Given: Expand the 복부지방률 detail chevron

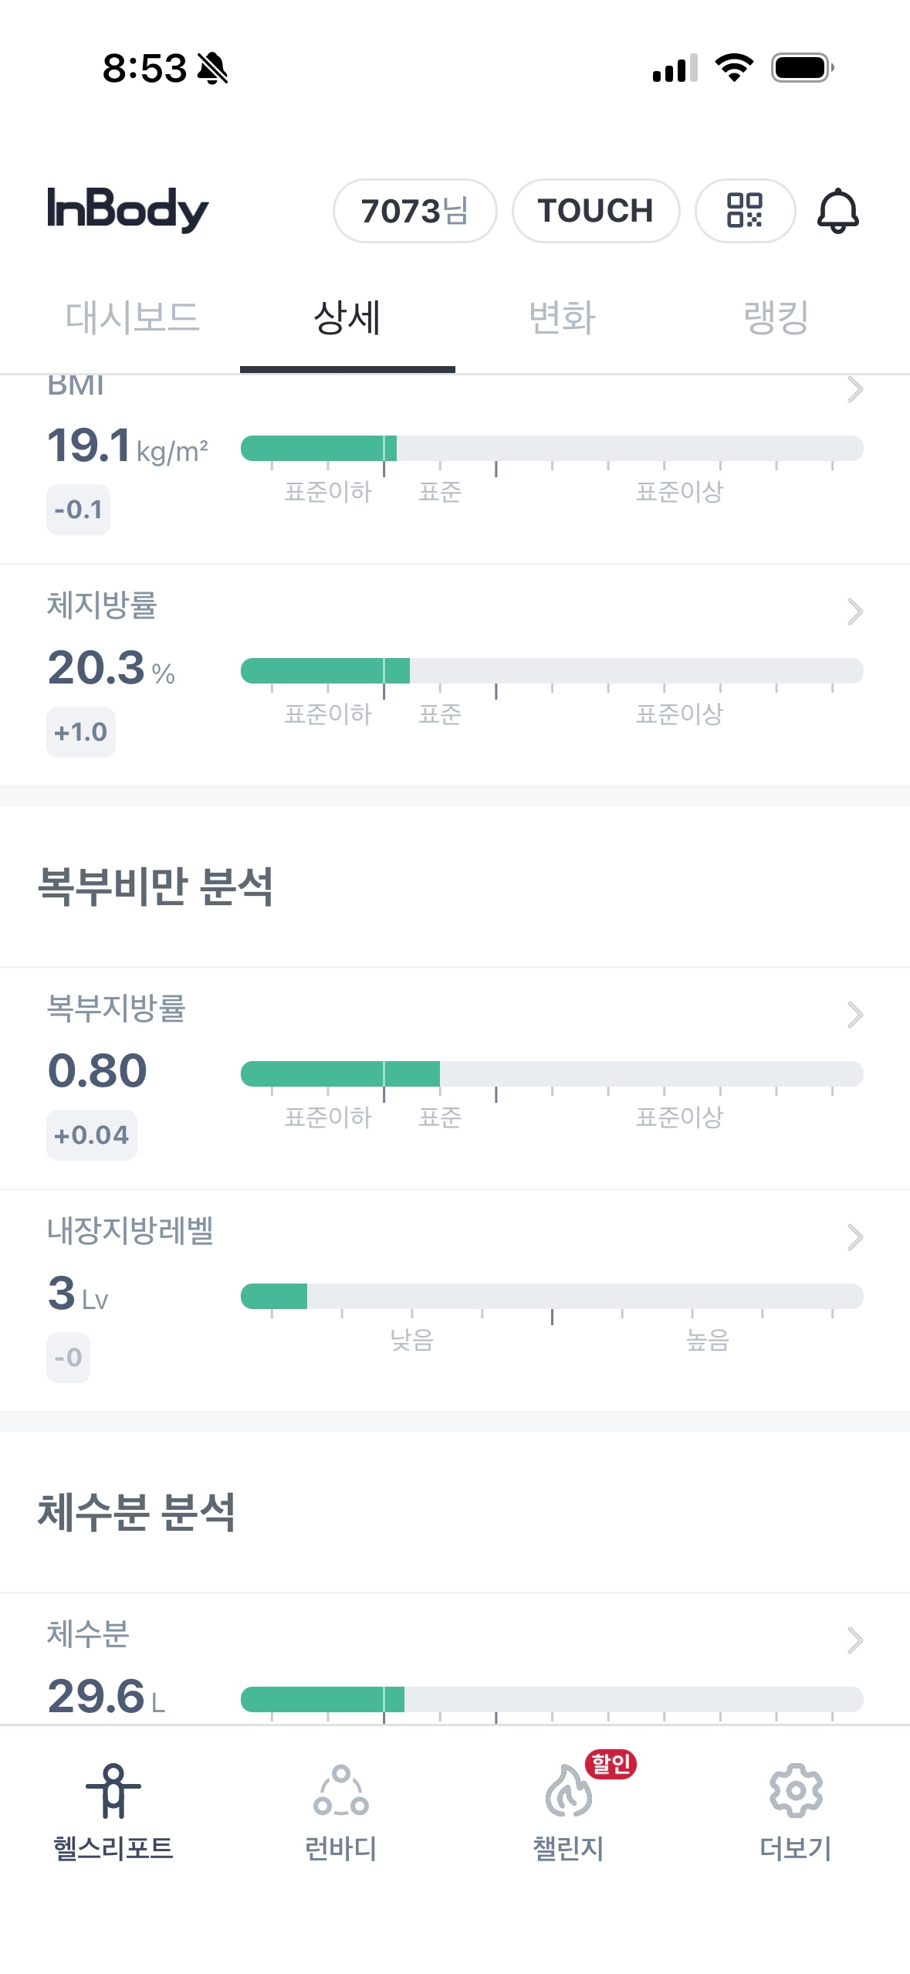Looking at the screenshot, I should point(854,1015).
